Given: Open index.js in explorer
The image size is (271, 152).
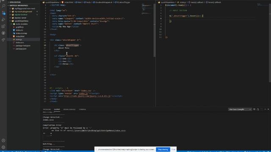Looking at the screenshot, I should (19, 39).
